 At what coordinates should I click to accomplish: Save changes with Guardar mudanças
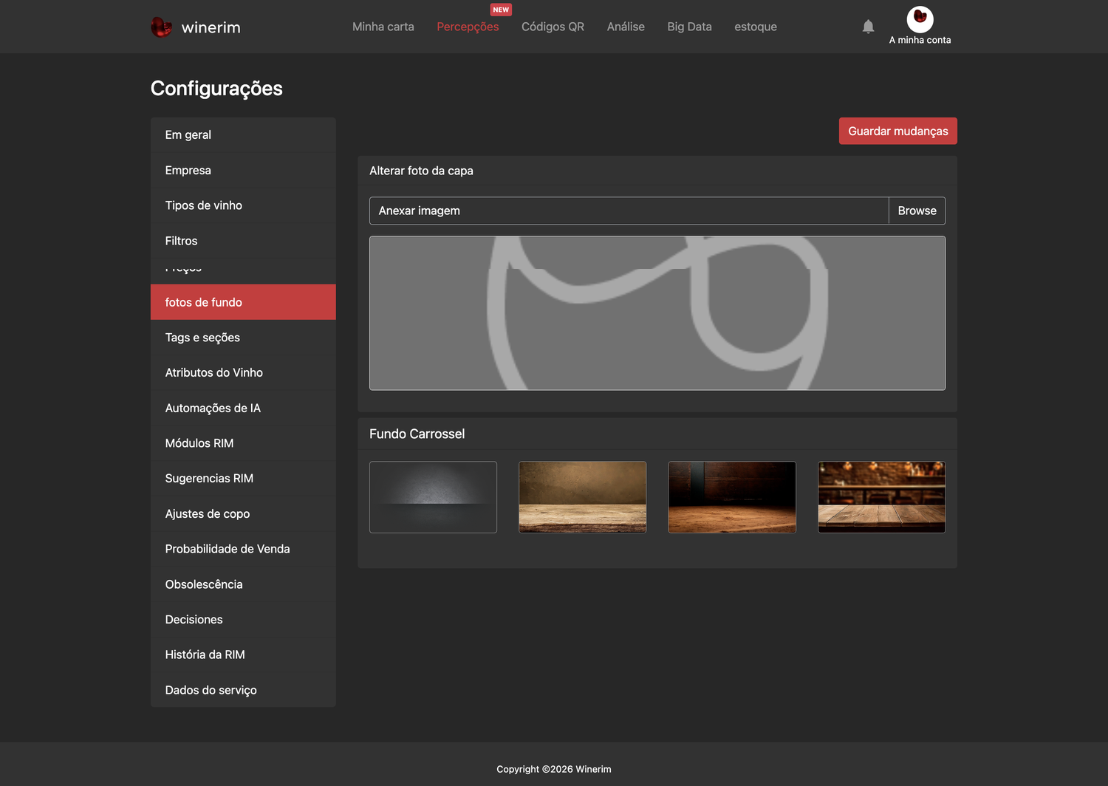click(898, 131)
